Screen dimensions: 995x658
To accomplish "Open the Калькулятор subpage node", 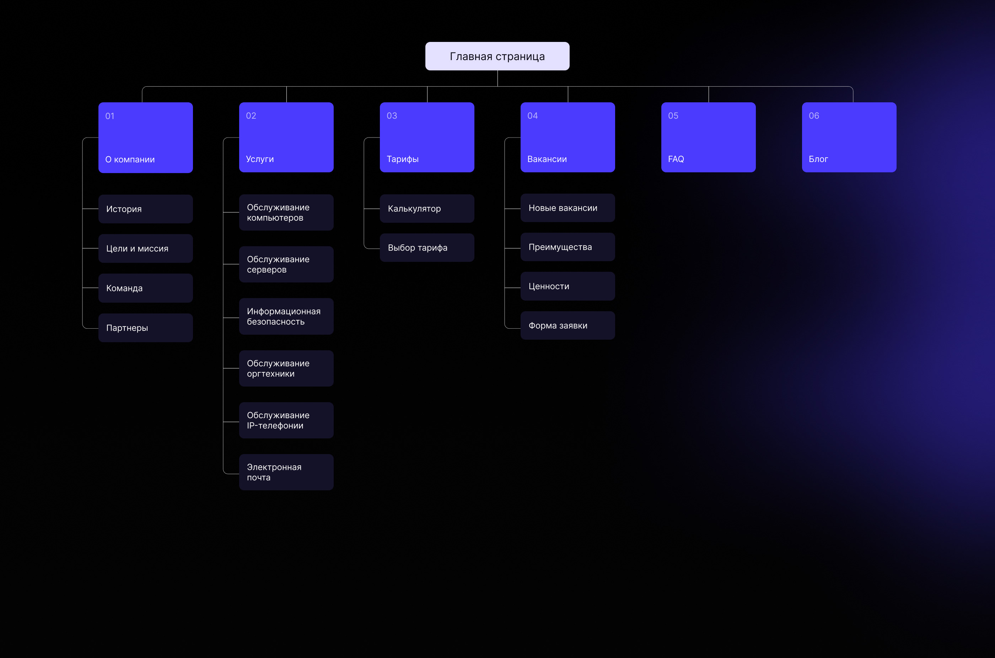I will [427, 209].
